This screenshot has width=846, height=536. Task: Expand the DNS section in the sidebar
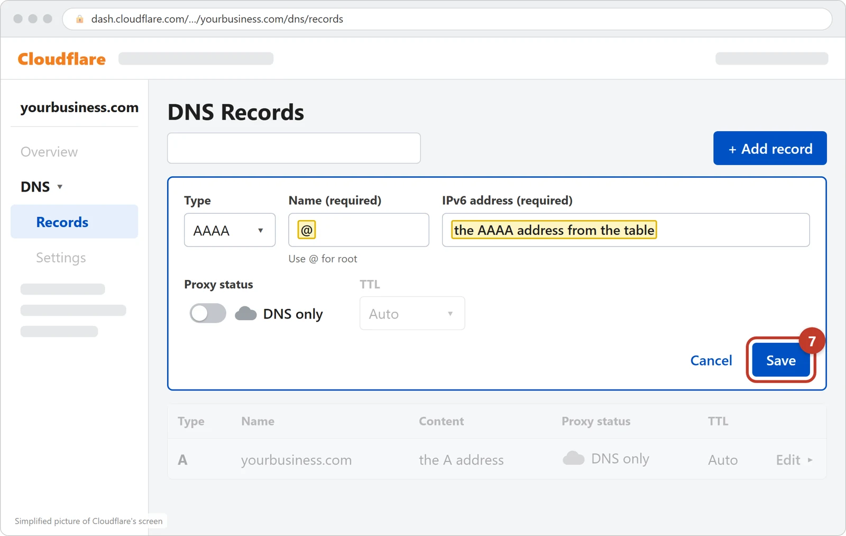41,187
